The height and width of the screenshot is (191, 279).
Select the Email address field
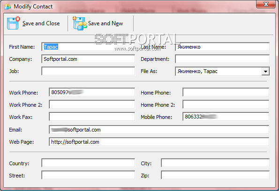tap(159, 130)
